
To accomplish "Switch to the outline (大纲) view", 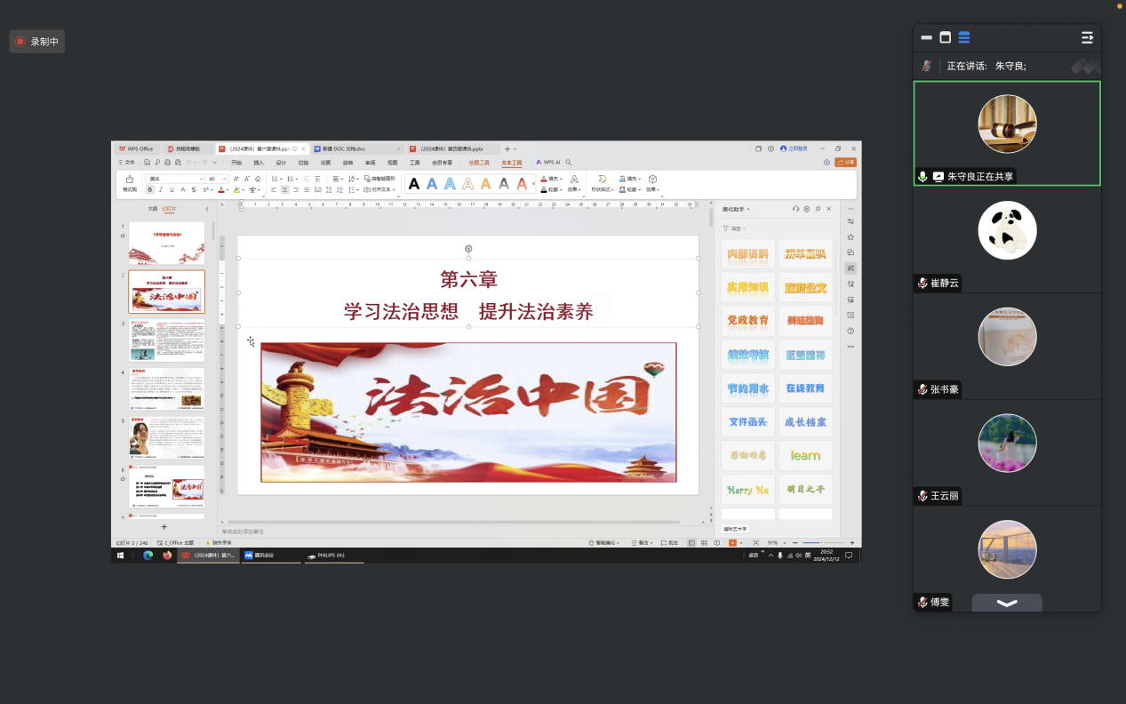I will pyautogui.click(x=152, y=209).
